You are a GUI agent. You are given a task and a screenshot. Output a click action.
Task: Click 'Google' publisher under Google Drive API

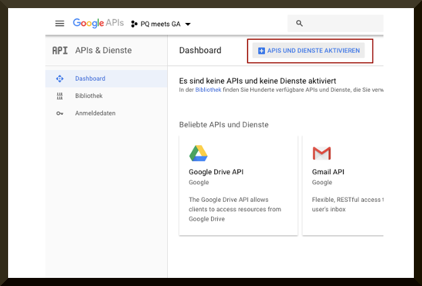199,182
